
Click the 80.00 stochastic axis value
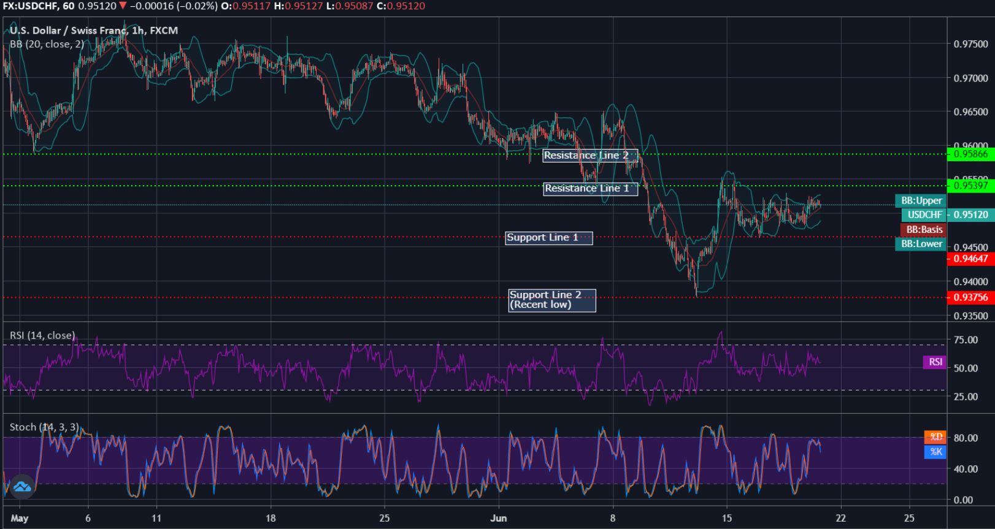pyautogui.click(x=966, y=438)
